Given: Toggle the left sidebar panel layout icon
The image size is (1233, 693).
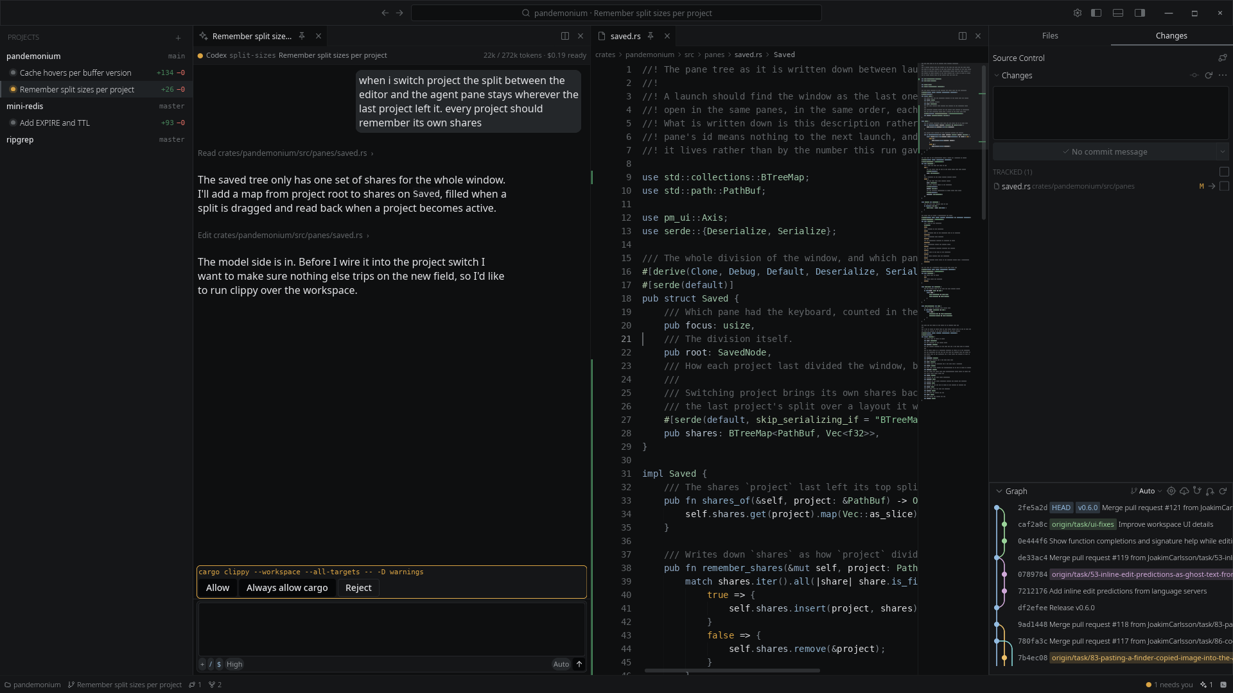Looking at the screenshot, I should pyautogui.click(x=1096, y=13).
